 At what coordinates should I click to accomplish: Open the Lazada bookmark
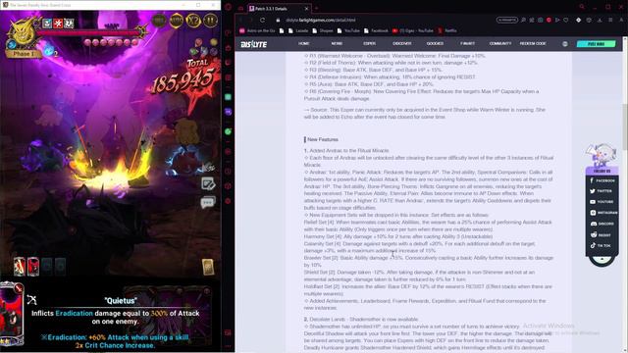pyautogui.click(x=298, y=30)
